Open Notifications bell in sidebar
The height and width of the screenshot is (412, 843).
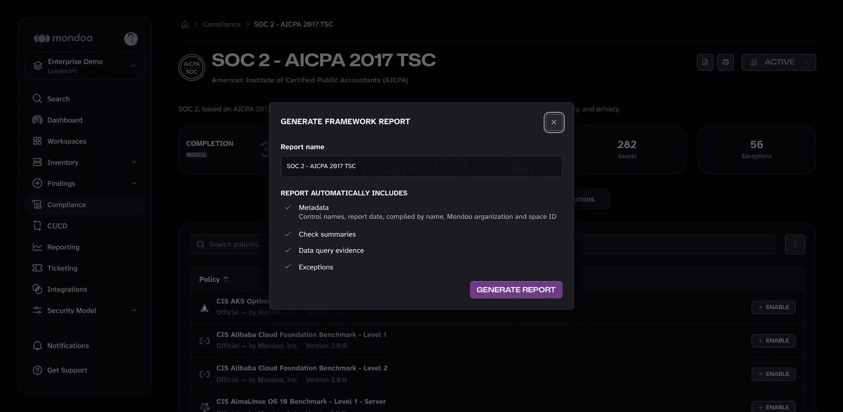pyautogui.click(x=37, y=345)
